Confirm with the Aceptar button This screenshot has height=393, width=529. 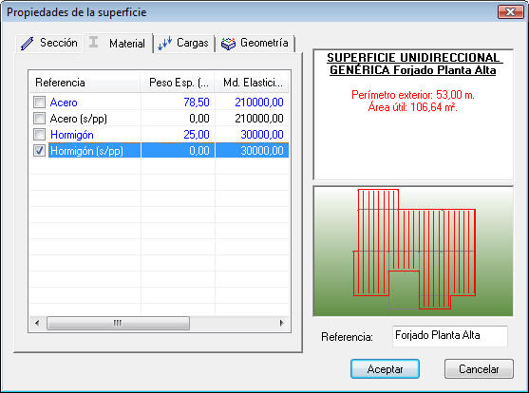[385, 369]
